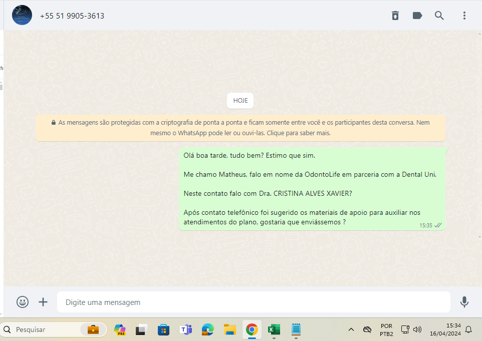Open File Explorer from the taskbar
Viewport: 482px width, 341px height.
(x=229, y=329)
